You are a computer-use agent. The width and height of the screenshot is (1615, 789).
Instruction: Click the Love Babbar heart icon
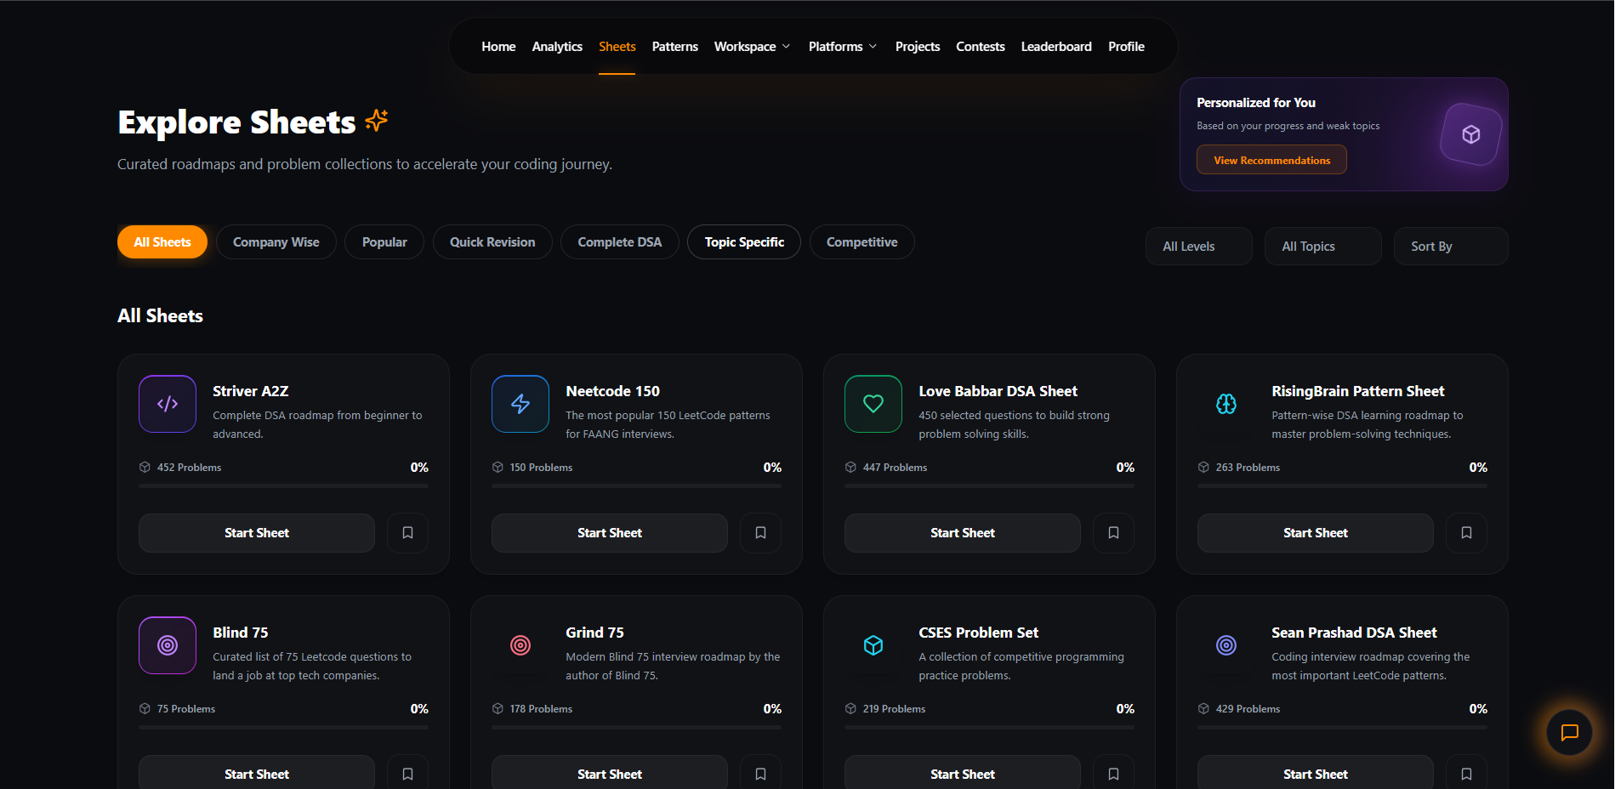(x=873, y=404)
